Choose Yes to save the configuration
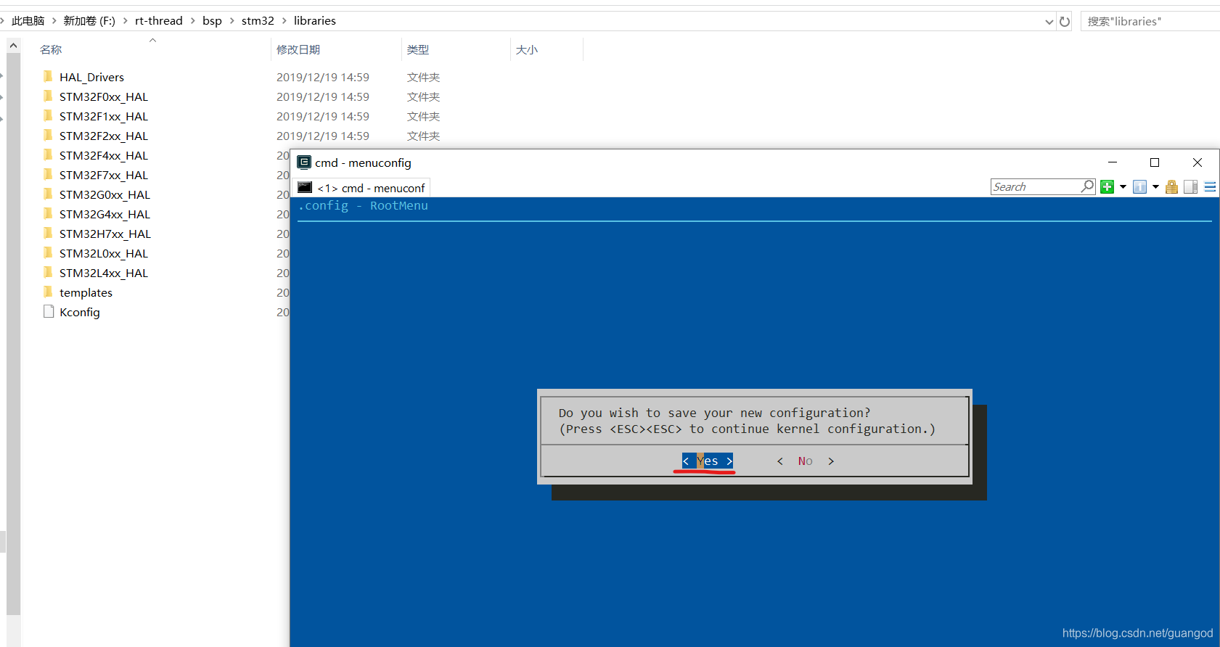The height and width of the screenshot is (647, 1220). click(708, 461)
